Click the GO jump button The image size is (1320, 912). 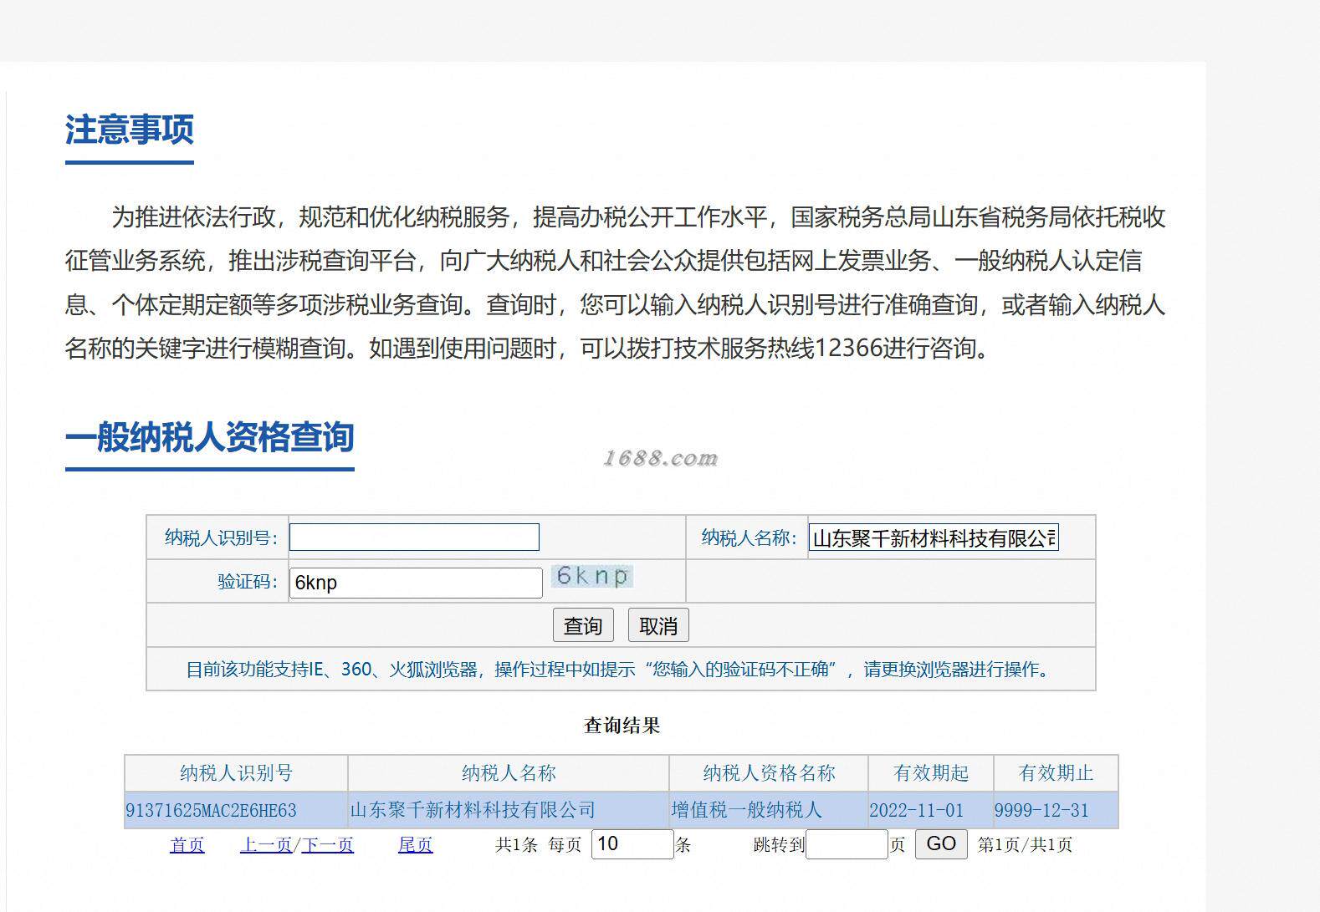(941, 843)
